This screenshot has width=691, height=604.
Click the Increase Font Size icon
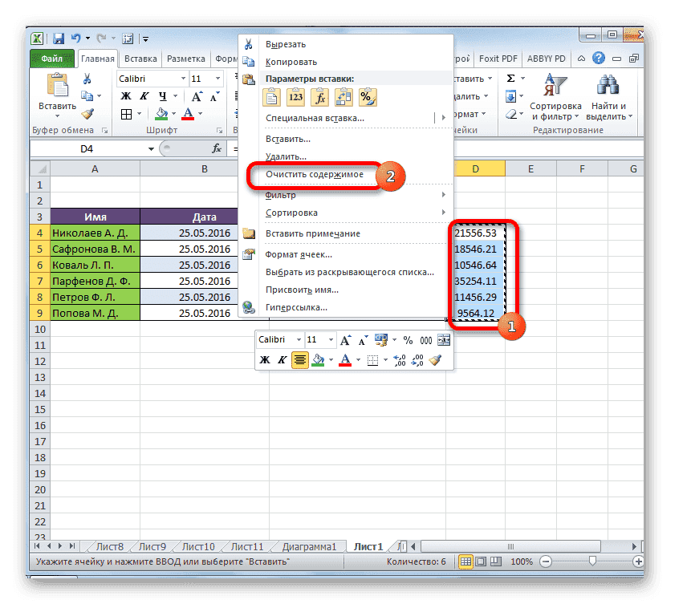[344, 339]
